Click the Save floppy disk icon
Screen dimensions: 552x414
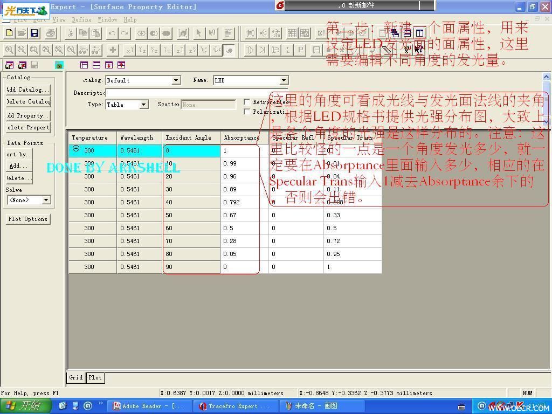[34, 33]
